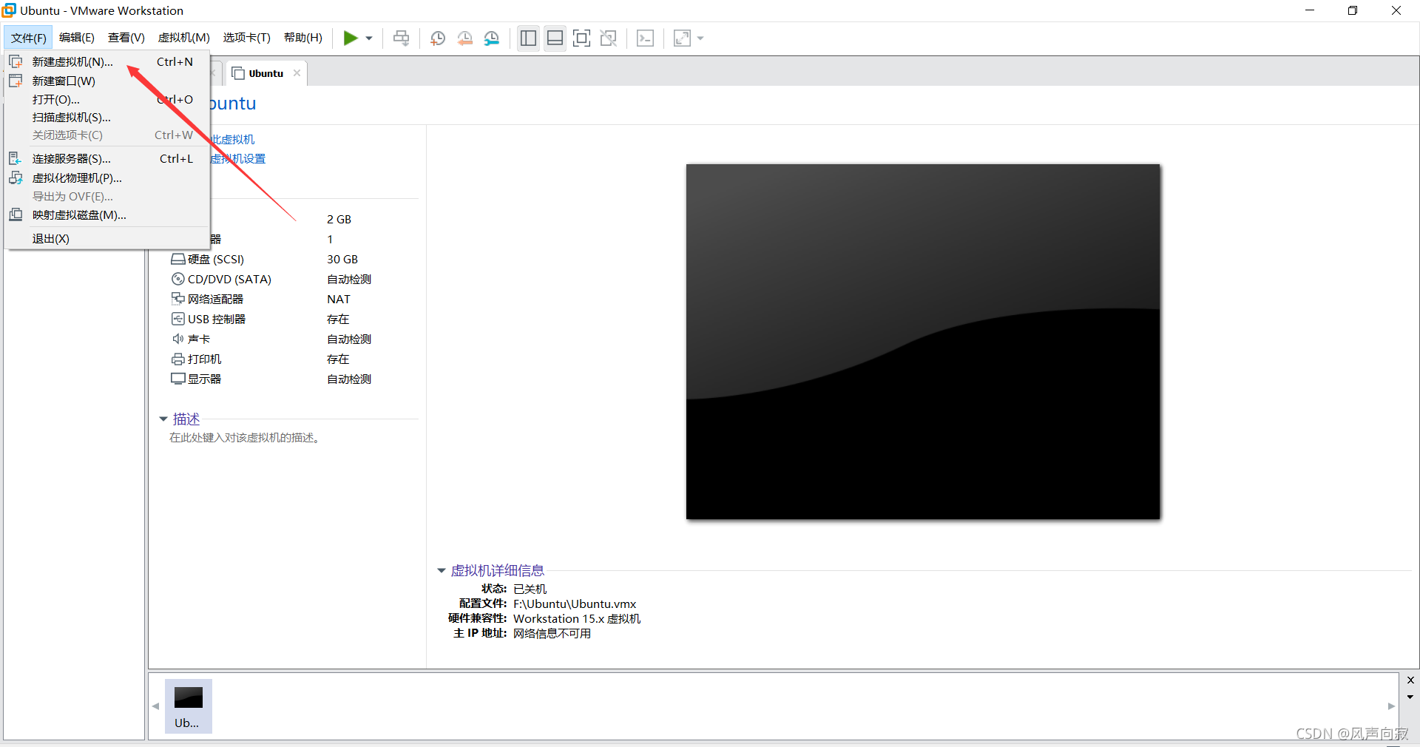Select the Ub... thumbnail in bottom bar
Image resolution: width=1420 pixels, height=747 pixels.
click(x=188, y=706)
